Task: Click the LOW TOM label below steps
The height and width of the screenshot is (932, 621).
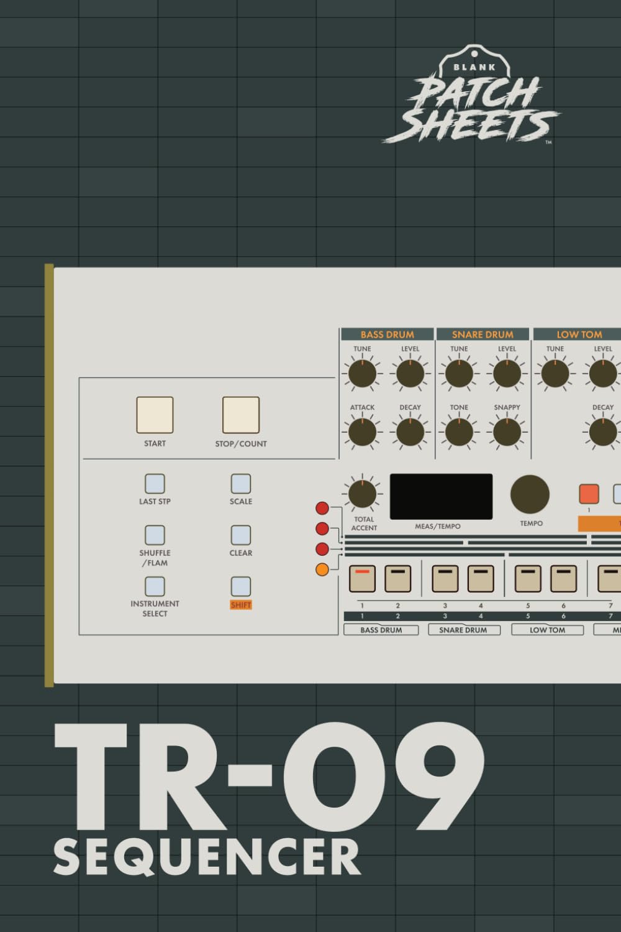Action: (x=547, y=630)
